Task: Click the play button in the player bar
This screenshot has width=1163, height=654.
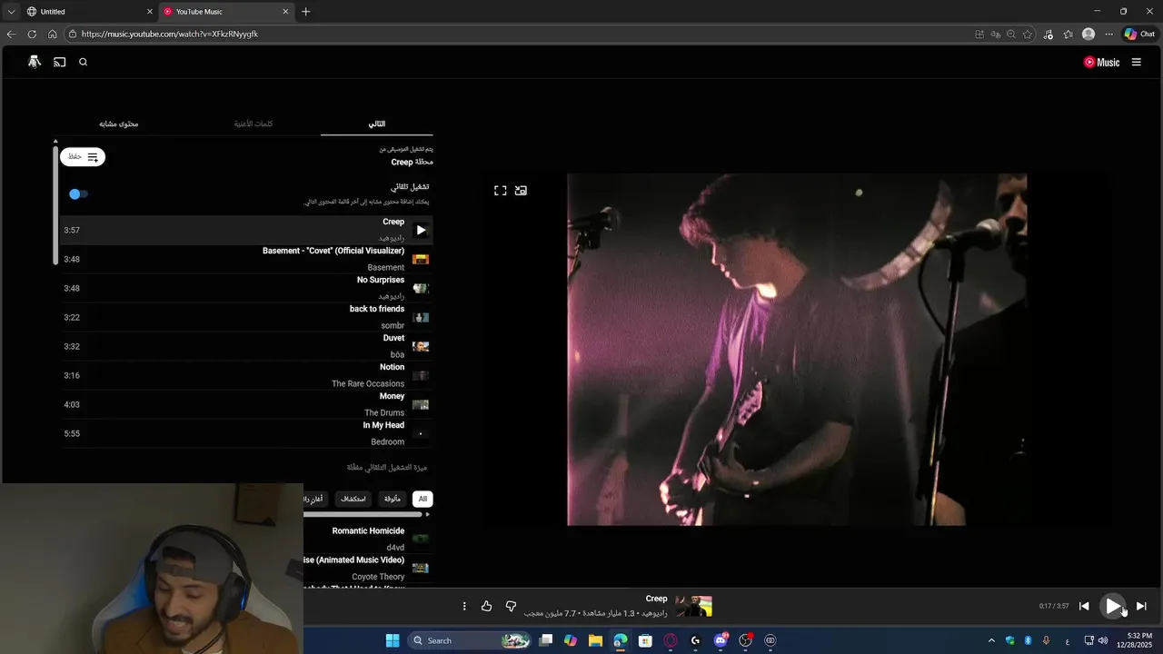Action: (x=1113, y=606)
